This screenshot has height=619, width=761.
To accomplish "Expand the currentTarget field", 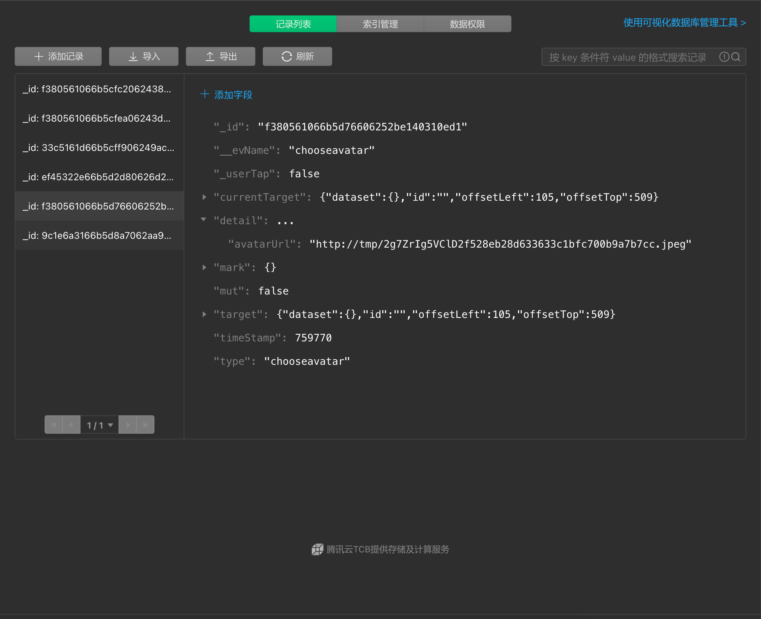I will tap(204, 197).
